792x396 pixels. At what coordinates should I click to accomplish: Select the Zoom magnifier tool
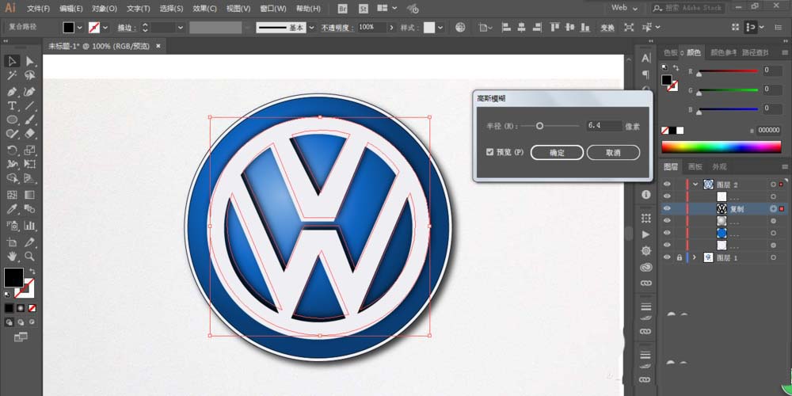(x=29, y=257)
